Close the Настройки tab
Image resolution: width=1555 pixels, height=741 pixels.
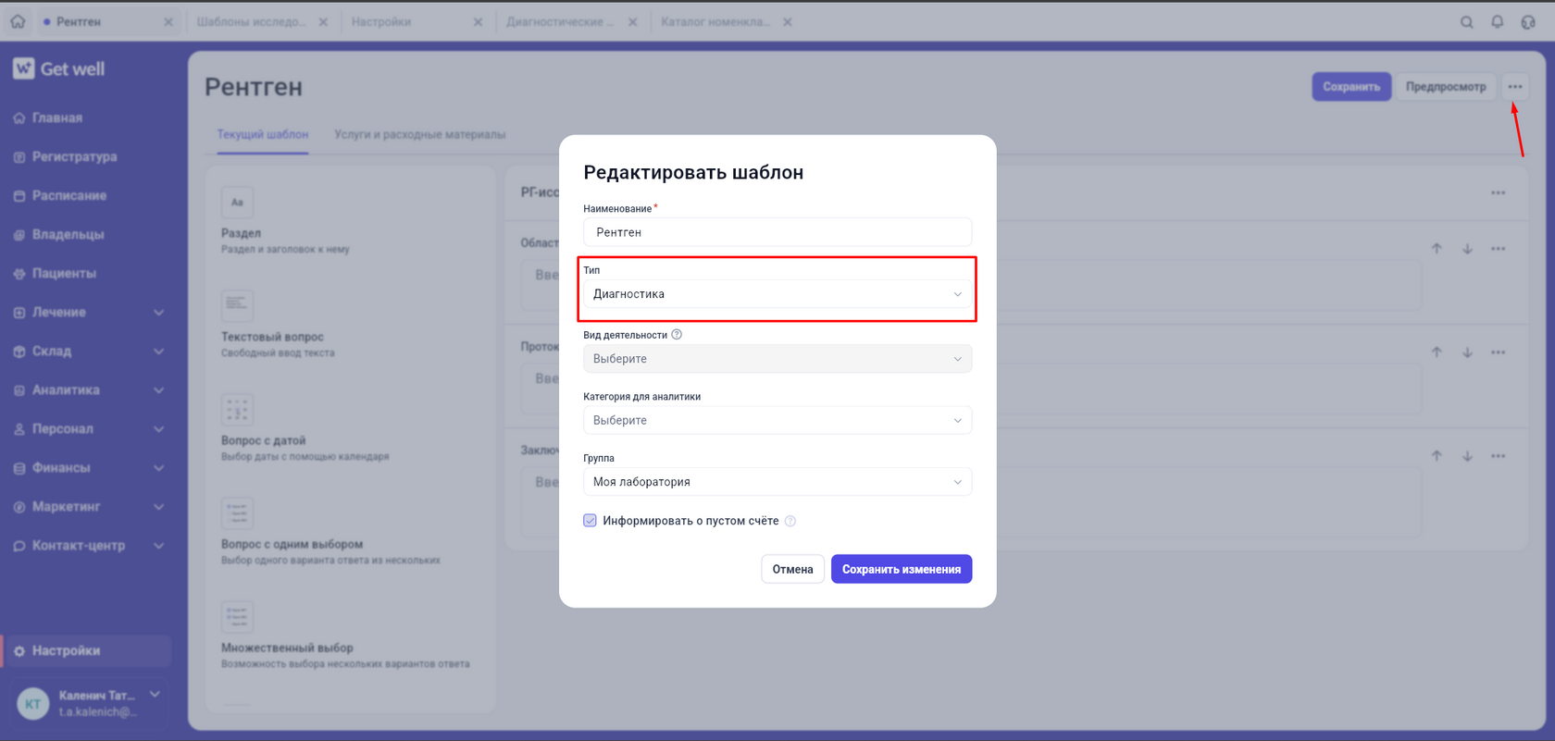coord(478,22)
